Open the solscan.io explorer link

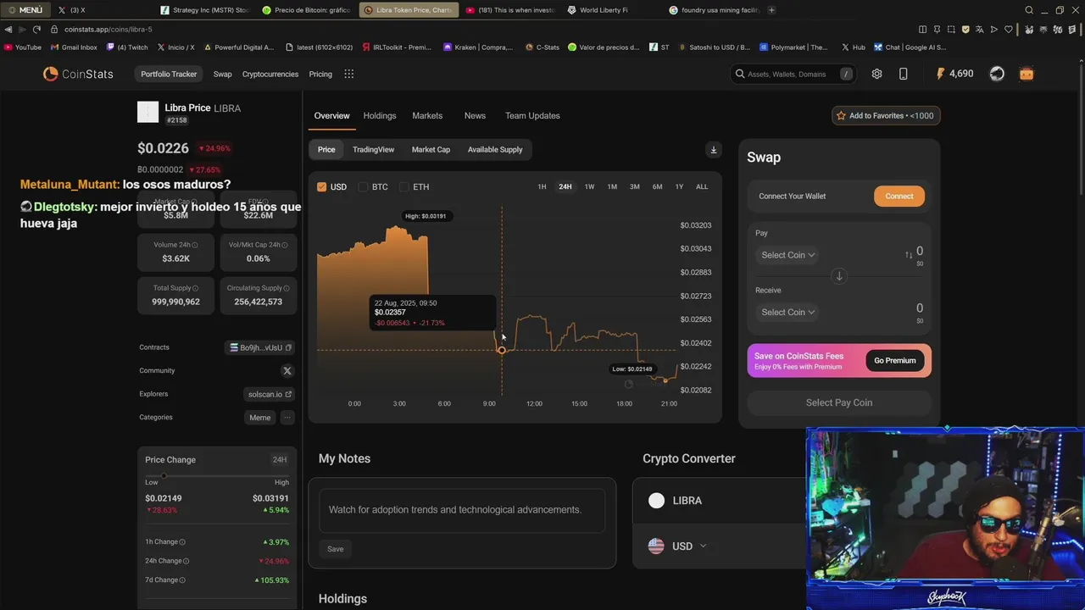(x=270, y=394)
